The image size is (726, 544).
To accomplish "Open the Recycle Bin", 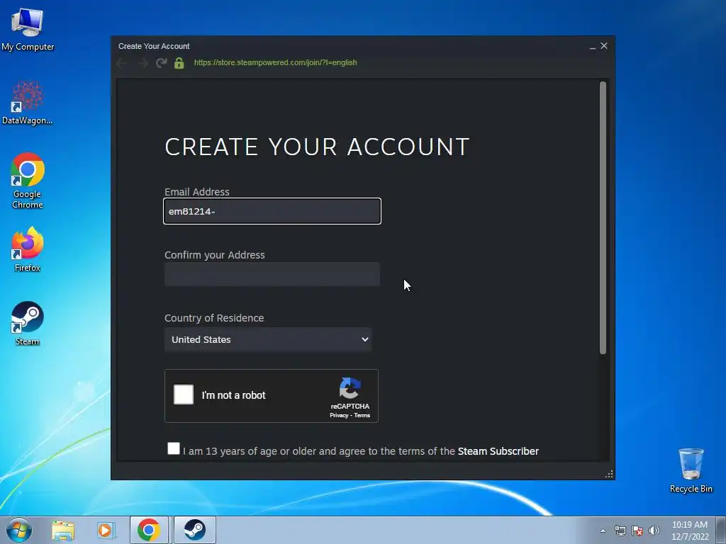I will click(691, 470).
